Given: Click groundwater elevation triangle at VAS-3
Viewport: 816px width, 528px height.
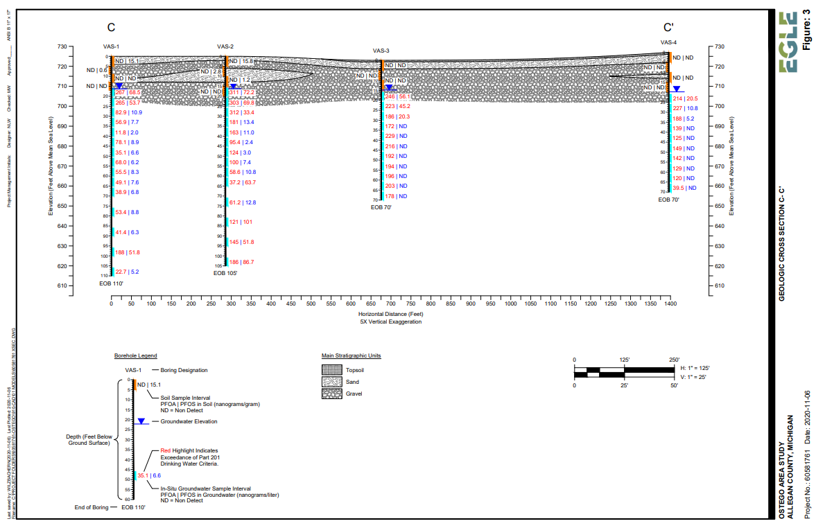Looking at the screenshot, I should click(x=388, y=87).
